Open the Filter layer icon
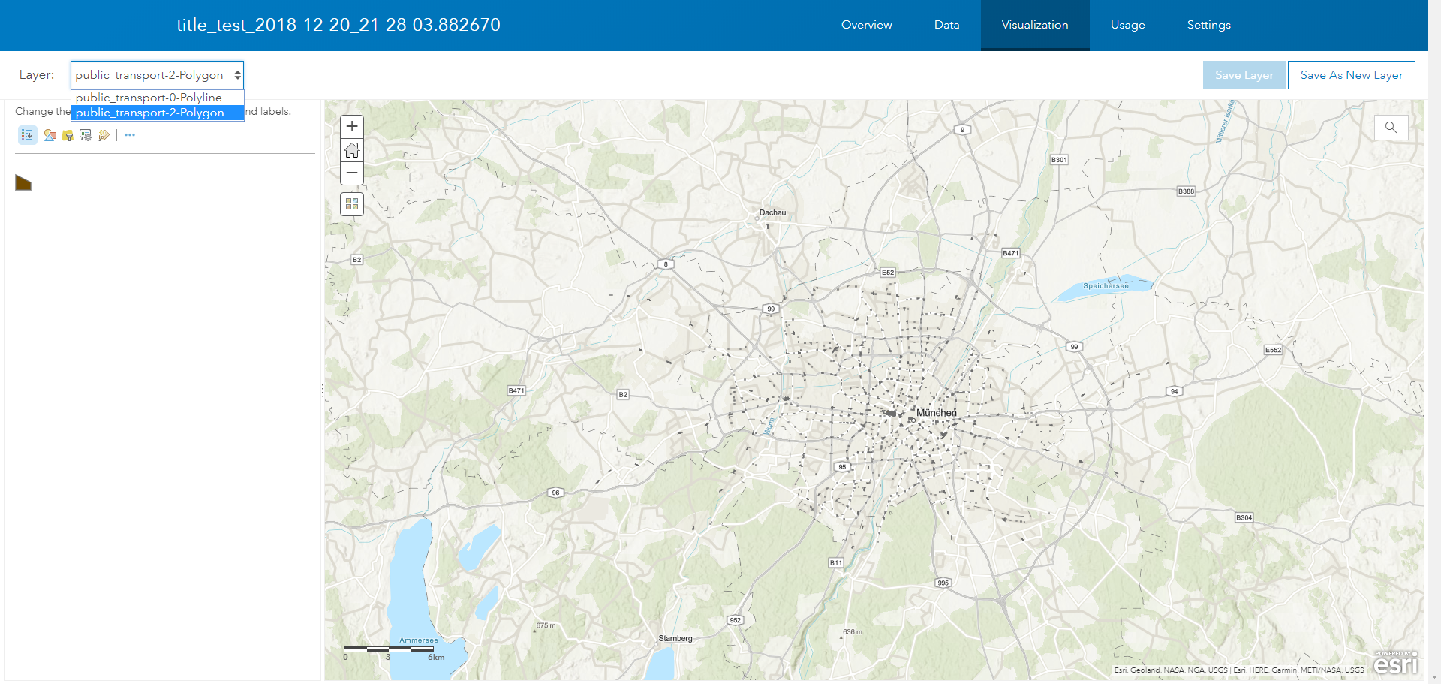The width and height of the screenshot is (1441, 684). pyautogui.click(x=68, y=135)
